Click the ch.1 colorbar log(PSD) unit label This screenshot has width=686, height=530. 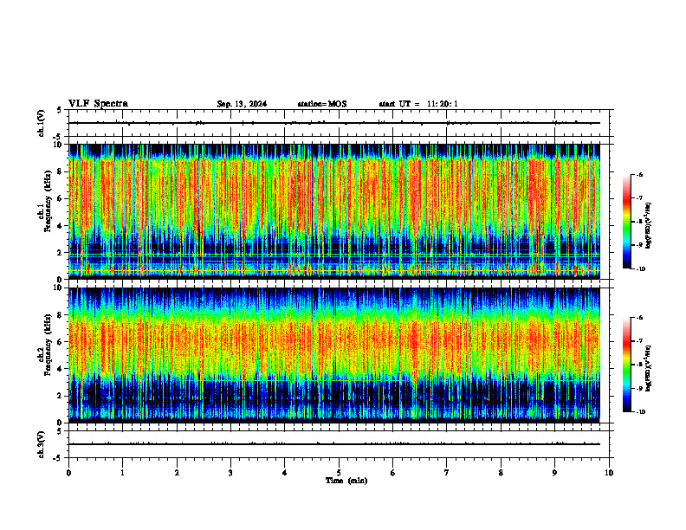point(649,225)
